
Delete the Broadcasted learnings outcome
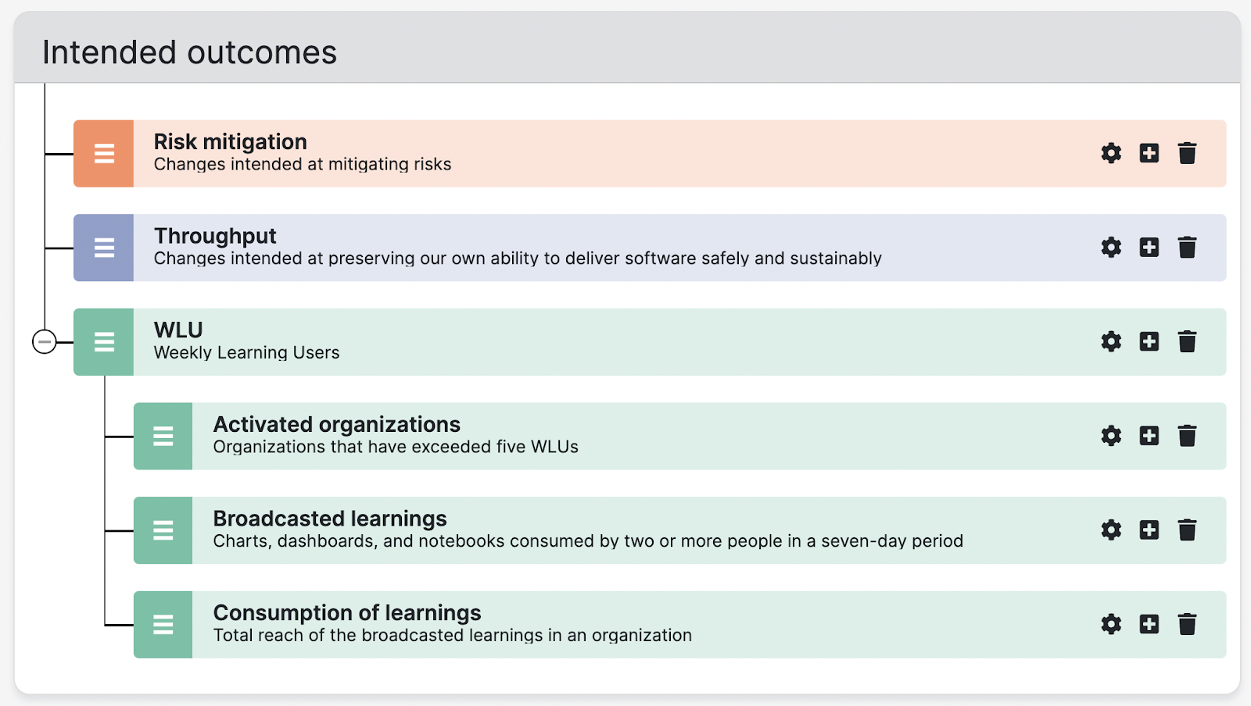point(1187,530)
